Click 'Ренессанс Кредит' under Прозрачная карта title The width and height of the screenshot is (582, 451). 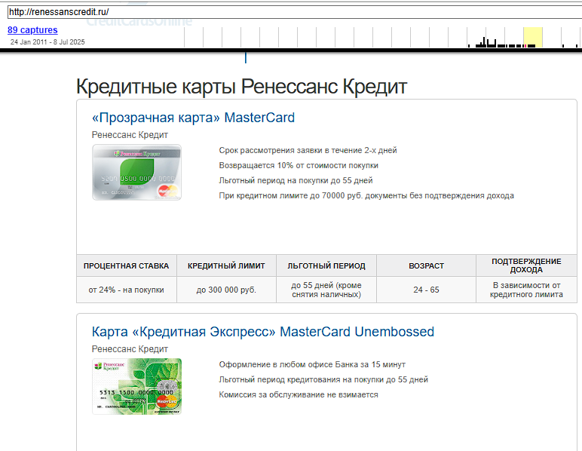[130, 135]
